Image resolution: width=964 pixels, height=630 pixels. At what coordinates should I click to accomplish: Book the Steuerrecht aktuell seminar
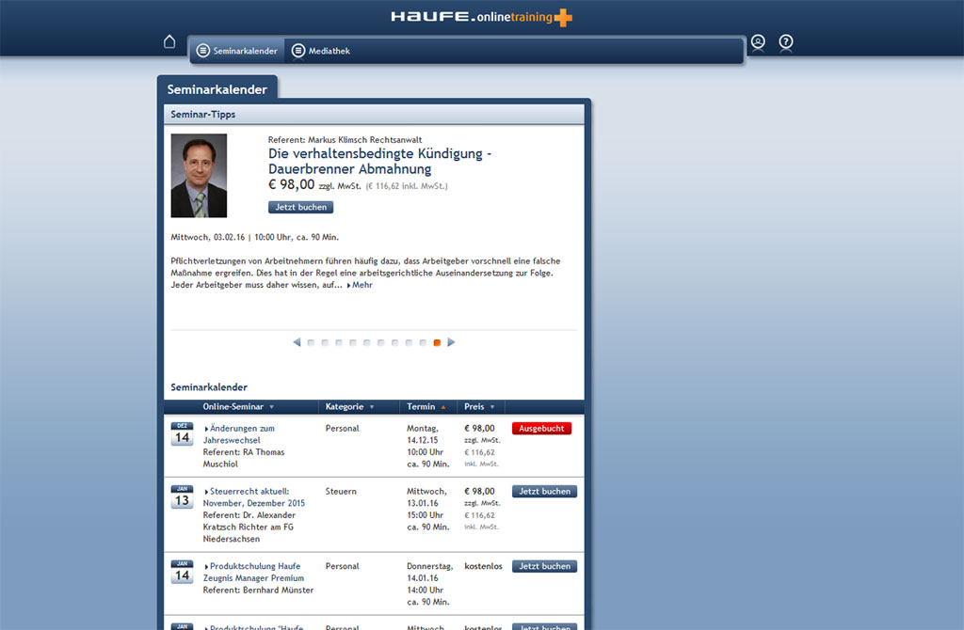[544, 491]
